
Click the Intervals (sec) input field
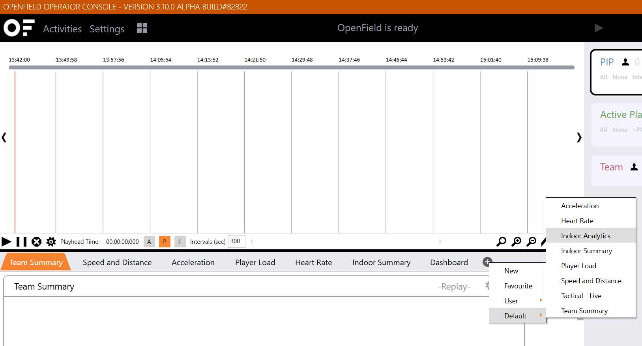[x=237, y=241]
